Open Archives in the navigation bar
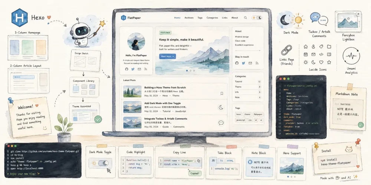This screenshot has width=371, height=185. point(189,18)
